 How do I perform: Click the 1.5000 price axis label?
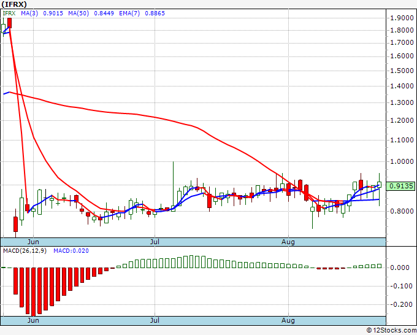[402, 71]
